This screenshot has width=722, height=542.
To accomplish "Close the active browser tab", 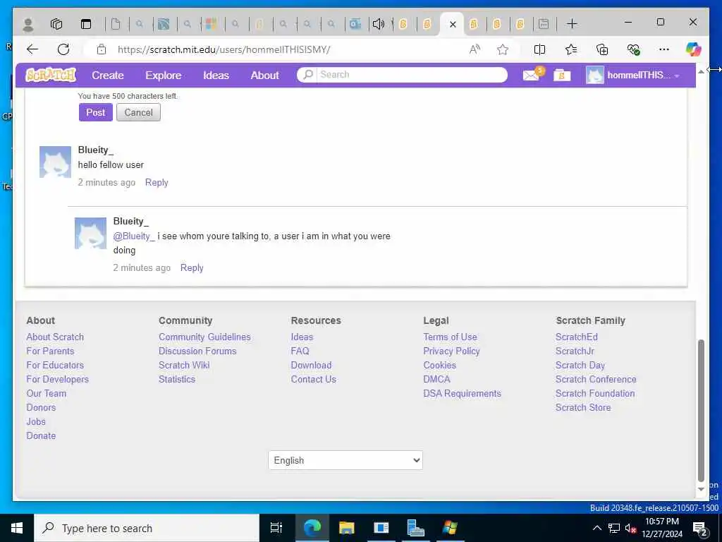I will [x=453, y=25].
